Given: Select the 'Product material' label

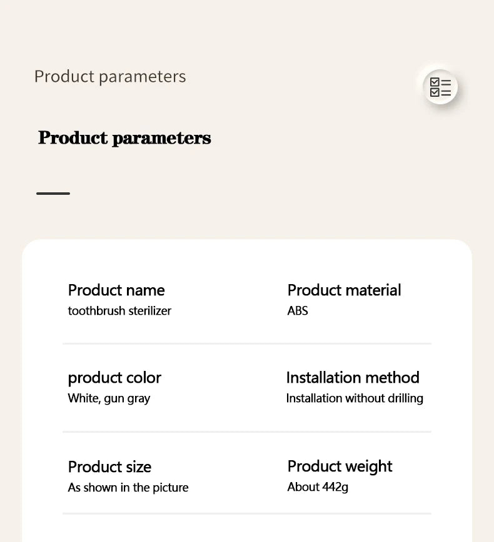Looking at the screenshot, I should [344, 290].
